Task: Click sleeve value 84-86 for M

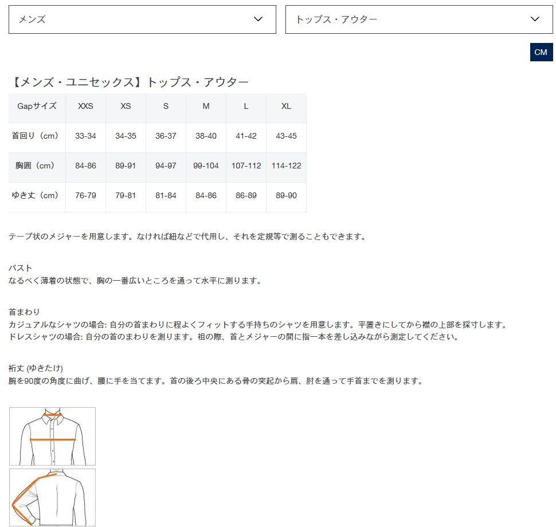Action: [206, 195]
